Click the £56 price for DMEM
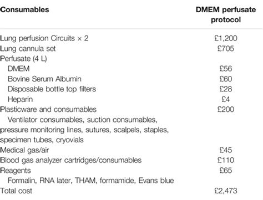Viewport: 263px width, 200px height. pyautogui.click(x=226, y=69)
